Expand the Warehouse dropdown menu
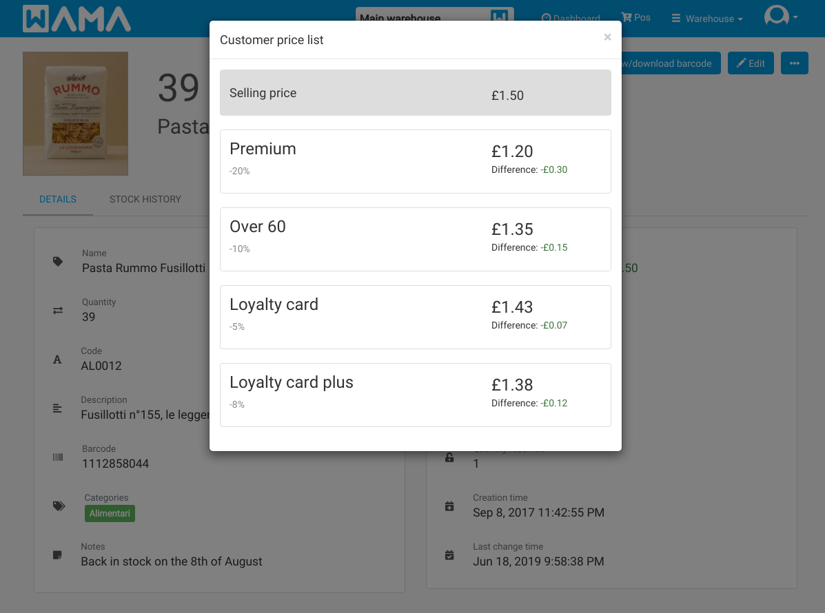 click(707, 19)
